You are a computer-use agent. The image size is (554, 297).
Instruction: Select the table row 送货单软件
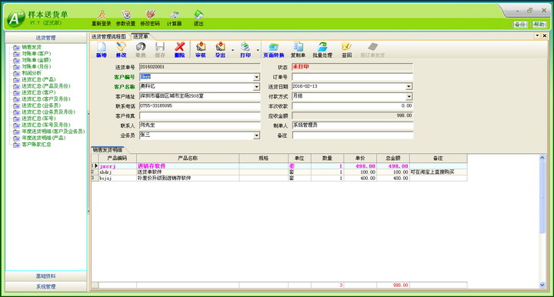(x=279, y=172)
